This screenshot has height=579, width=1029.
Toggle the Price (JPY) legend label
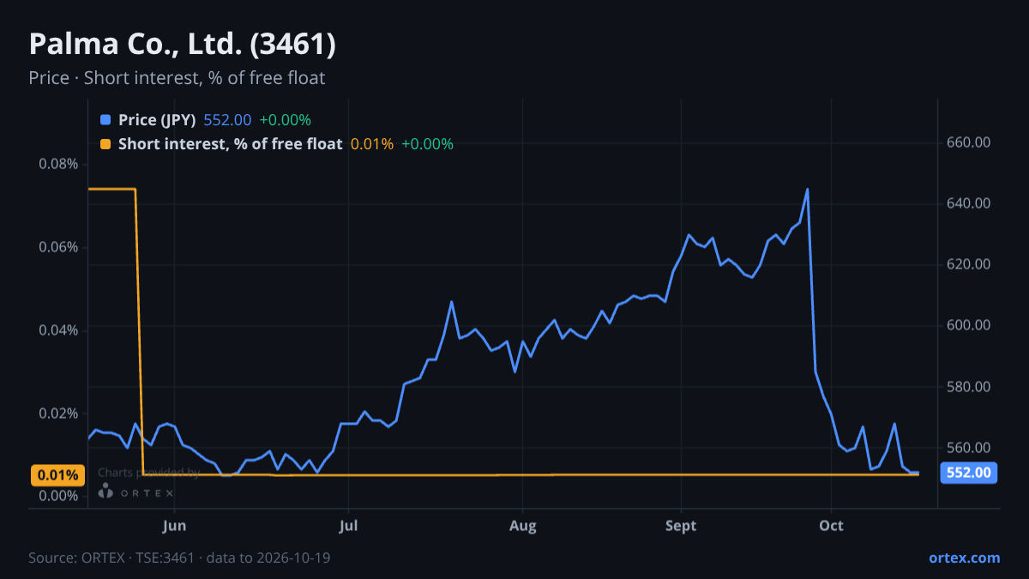point(157,120)
